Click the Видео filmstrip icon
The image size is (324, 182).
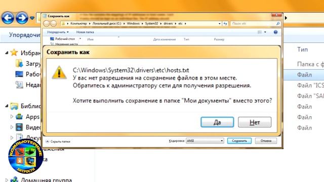(x=19, y=127)
